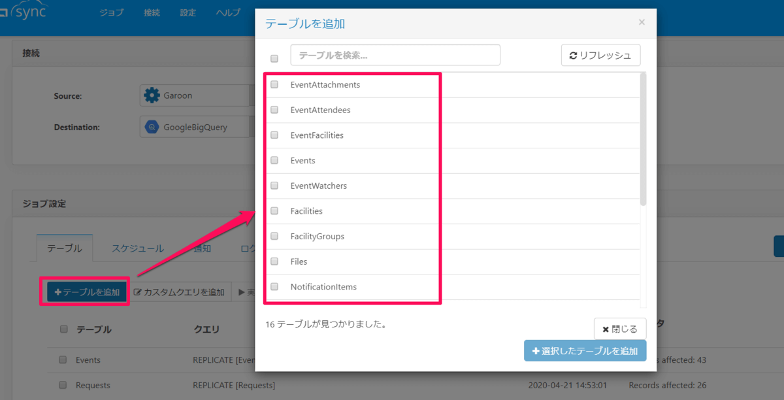Viewport: 784px width, 400px height.
Task: Check the Events checkbox in dialog list
Action: [274, 160]
